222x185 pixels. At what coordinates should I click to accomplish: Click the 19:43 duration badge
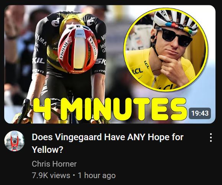[x=200, y=113]
